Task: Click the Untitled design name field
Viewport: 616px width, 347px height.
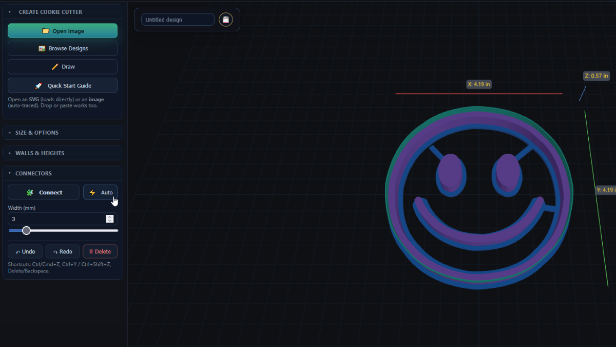Action: coord(178,20)
